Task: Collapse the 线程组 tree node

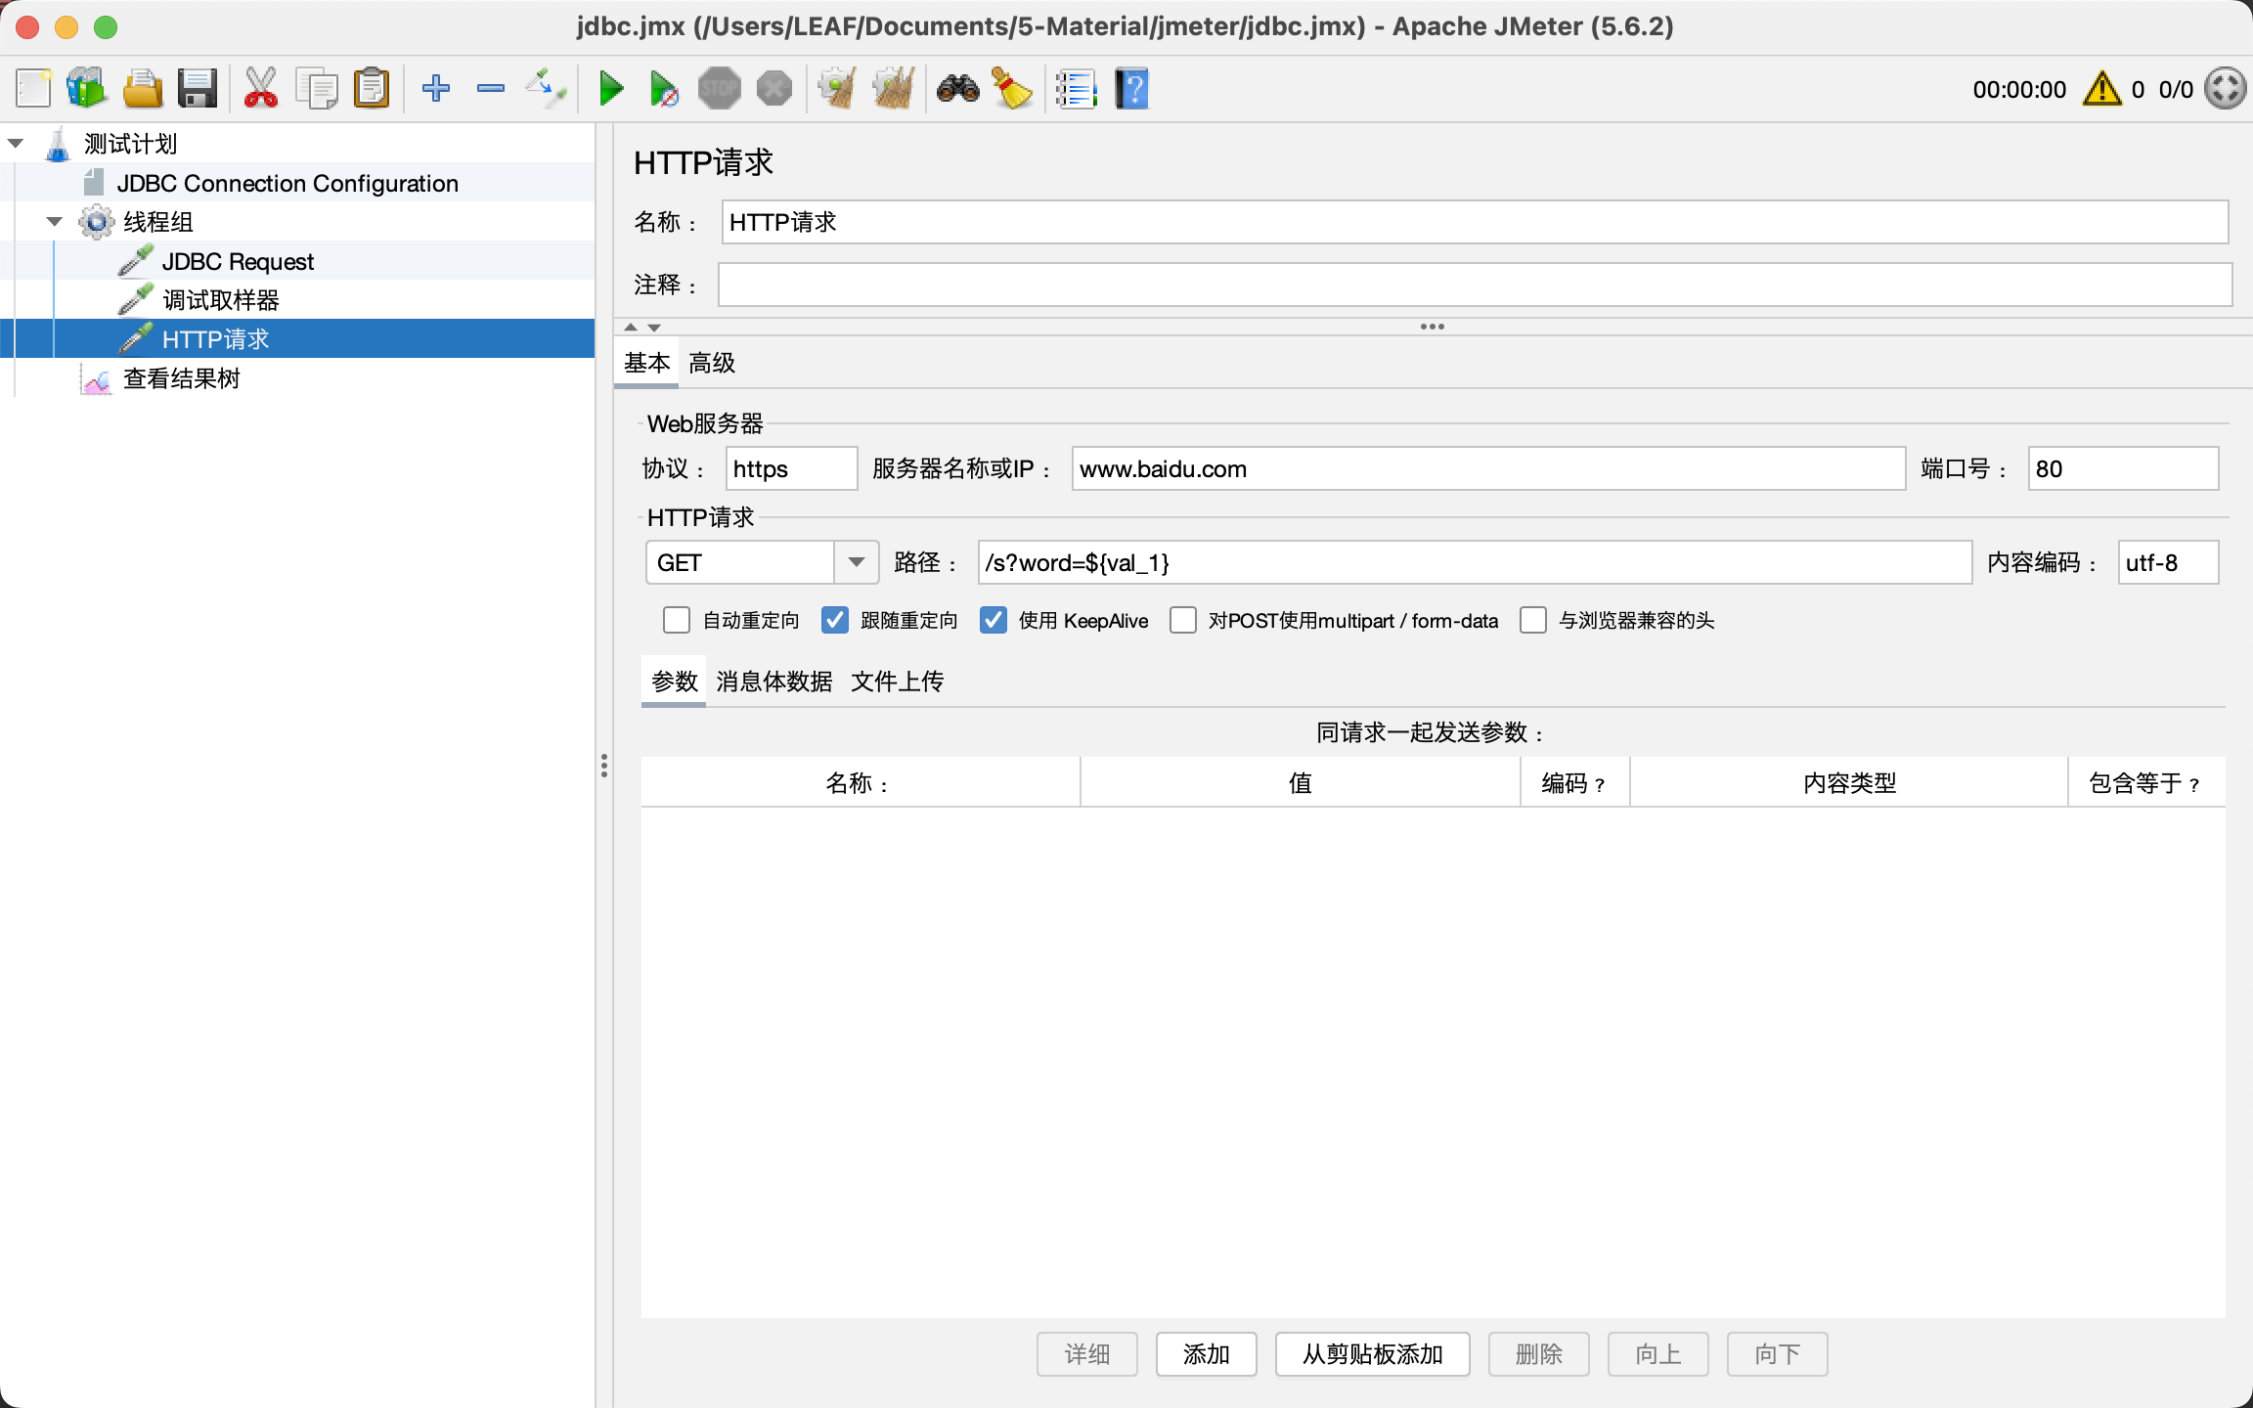Action: [55, 222]
